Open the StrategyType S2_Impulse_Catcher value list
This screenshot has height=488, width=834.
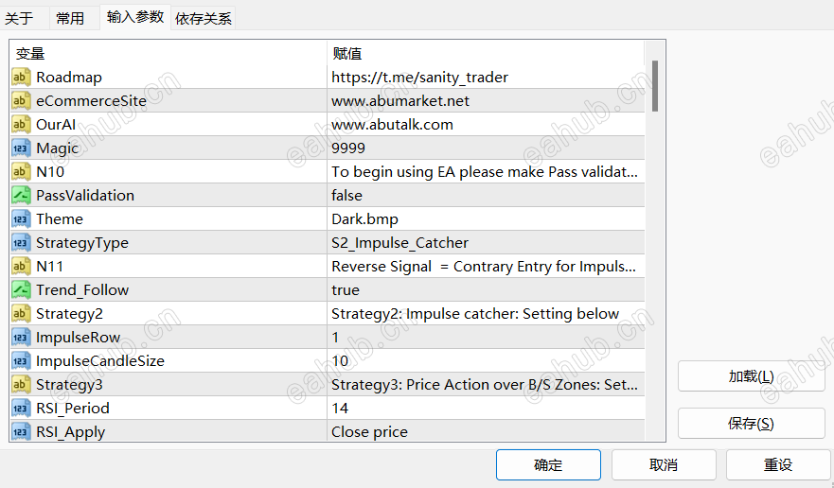[486, 242]
